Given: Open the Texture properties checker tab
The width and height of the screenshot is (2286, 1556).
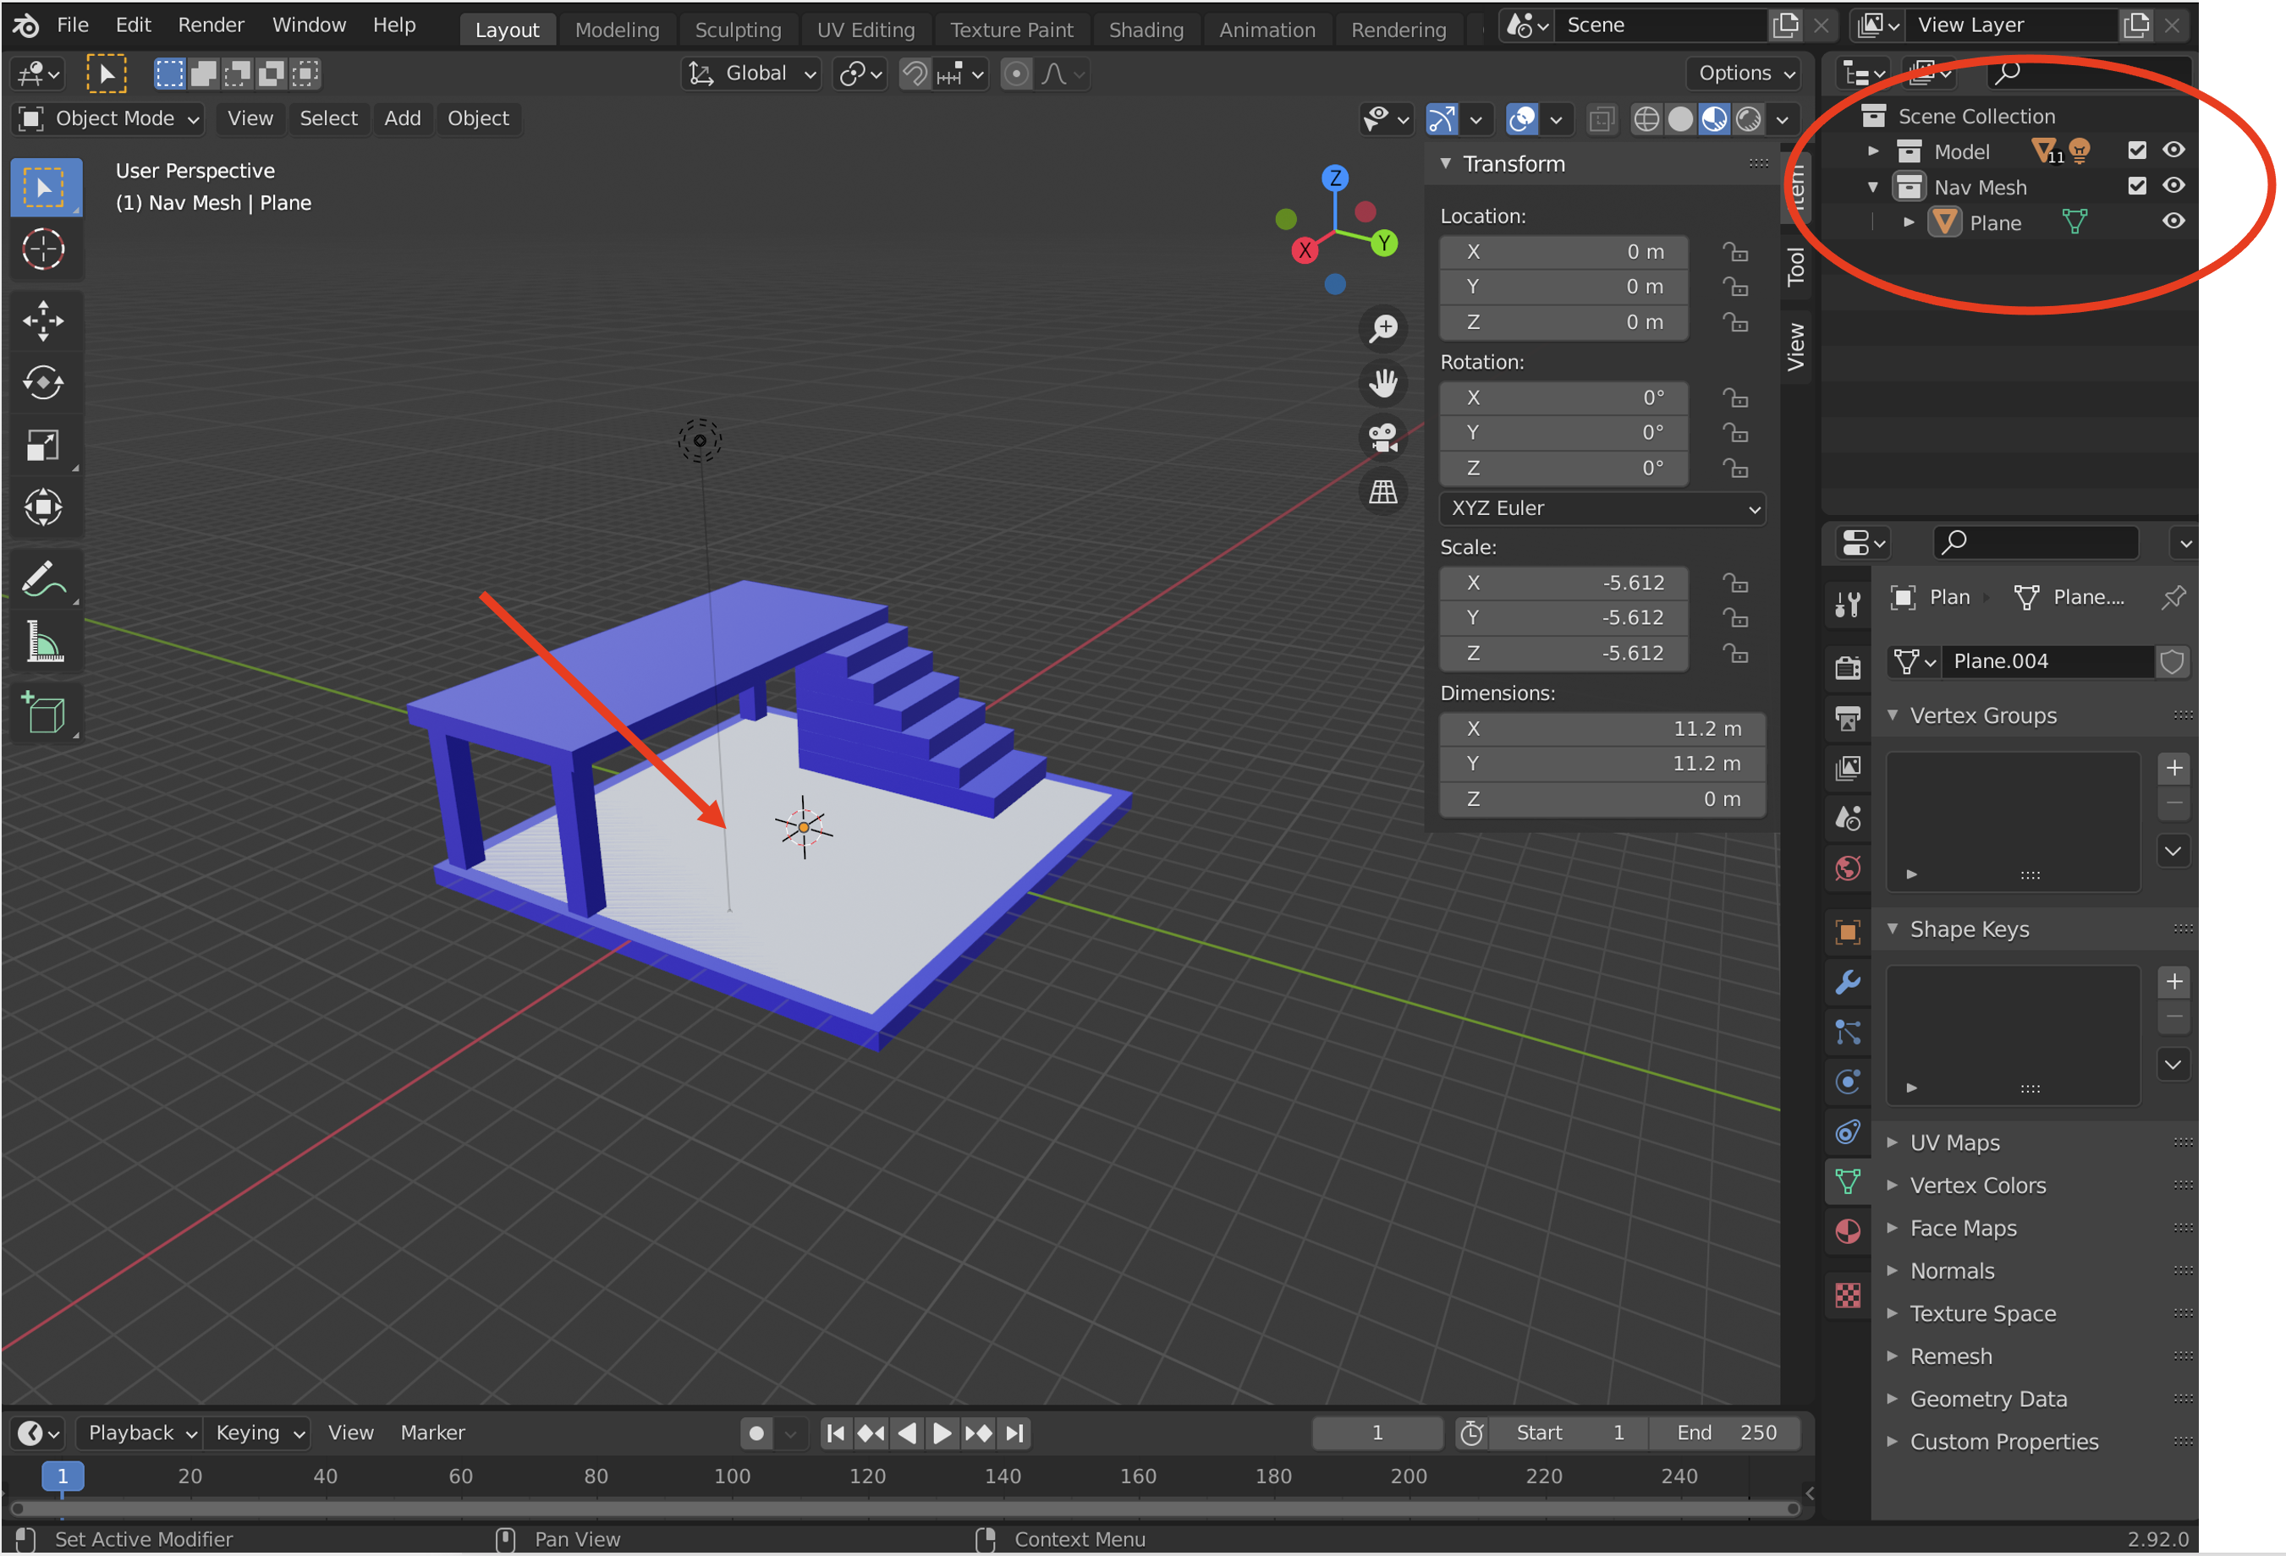Looking at the screenshot, I should (1847, 1295).
